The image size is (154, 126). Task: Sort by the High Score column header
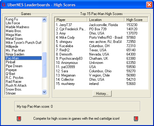(136, 20)
